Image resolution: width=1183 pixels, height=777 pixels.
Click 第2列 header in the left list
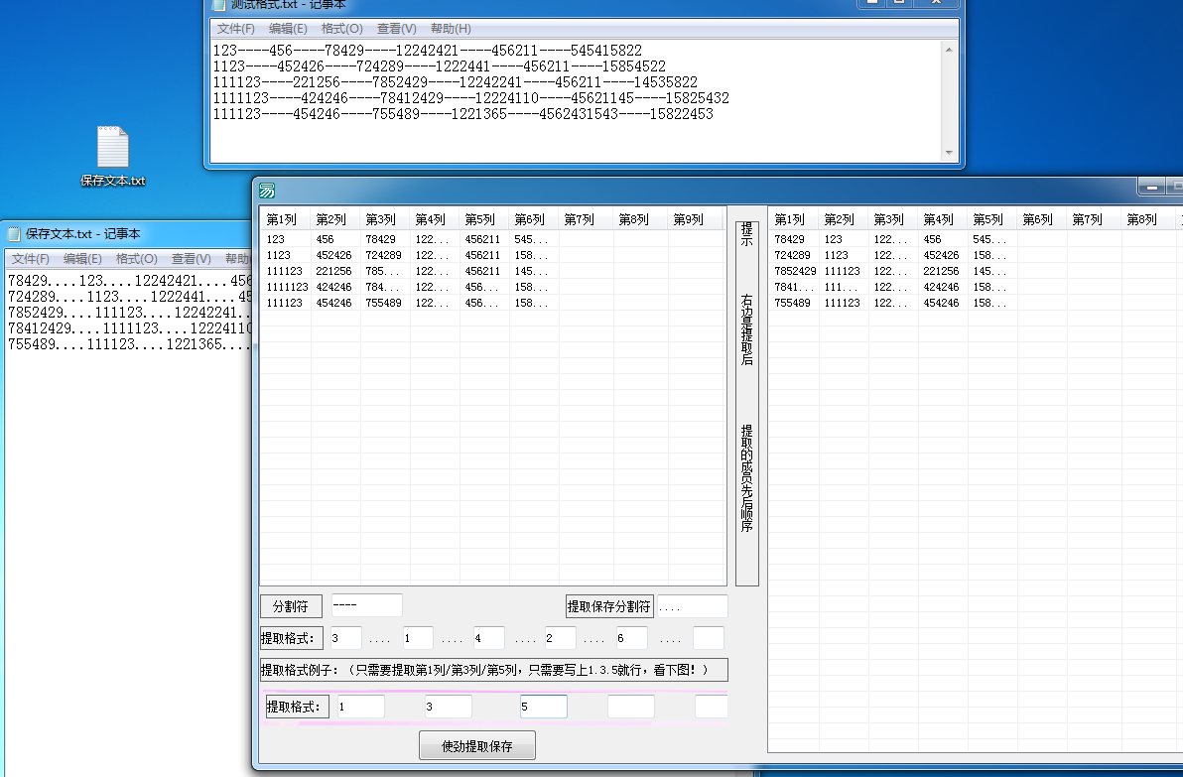(335, 219)
